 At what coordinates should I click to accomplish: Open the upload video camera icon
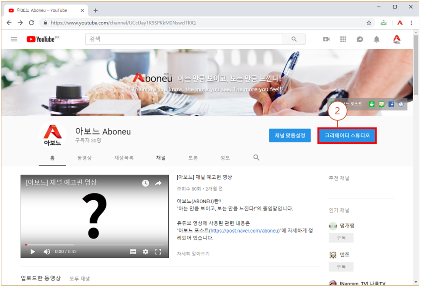[x=326, y=39]
